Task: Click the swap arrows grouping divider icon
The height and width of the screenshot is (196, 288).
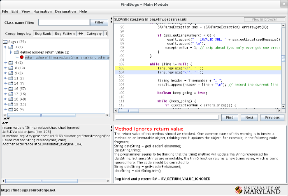Action: pos(81,34)
